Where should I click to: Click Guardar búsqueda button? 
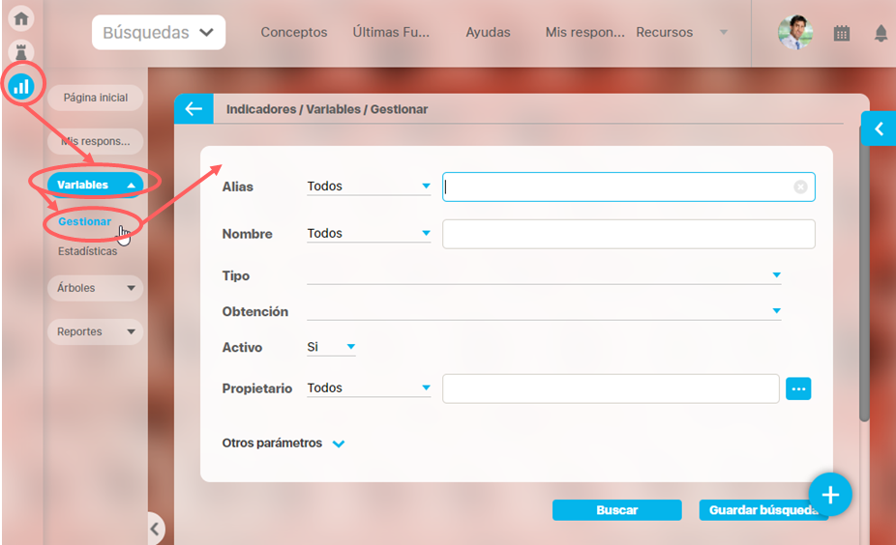763,510
